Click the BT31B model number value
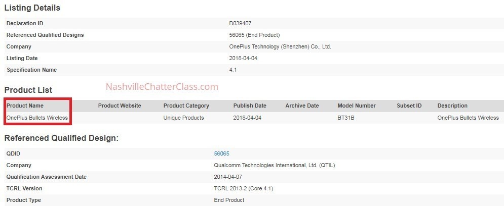This screenshot has height=207, width=504. click(346, 118)
